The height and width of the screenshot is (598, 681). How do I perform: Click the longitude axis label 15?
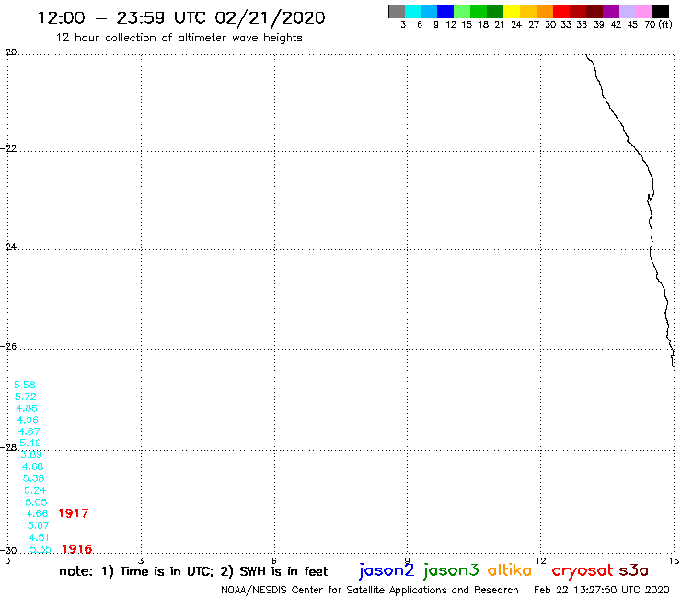[x=674, y=560]
